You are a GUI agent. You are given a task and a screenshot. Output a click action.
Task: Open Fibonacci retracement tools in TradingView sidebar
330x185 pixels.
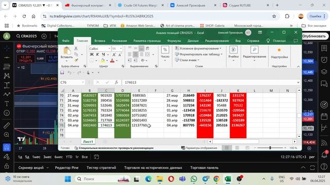point(7,66)
